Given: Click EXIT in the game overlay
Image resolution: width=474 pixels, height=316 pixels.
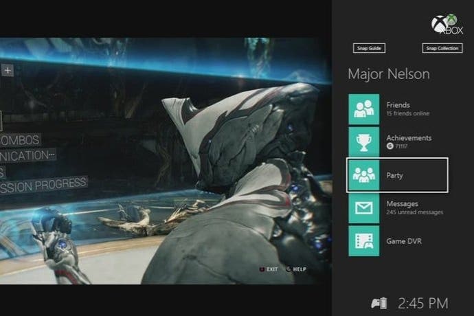Looking at the screenshot, I should [x=269, y=269].
